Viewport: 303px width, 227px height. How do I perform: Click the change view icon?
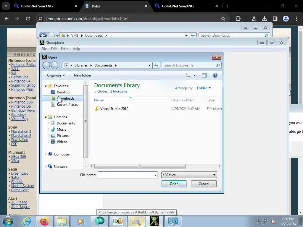tap(188, 75)
